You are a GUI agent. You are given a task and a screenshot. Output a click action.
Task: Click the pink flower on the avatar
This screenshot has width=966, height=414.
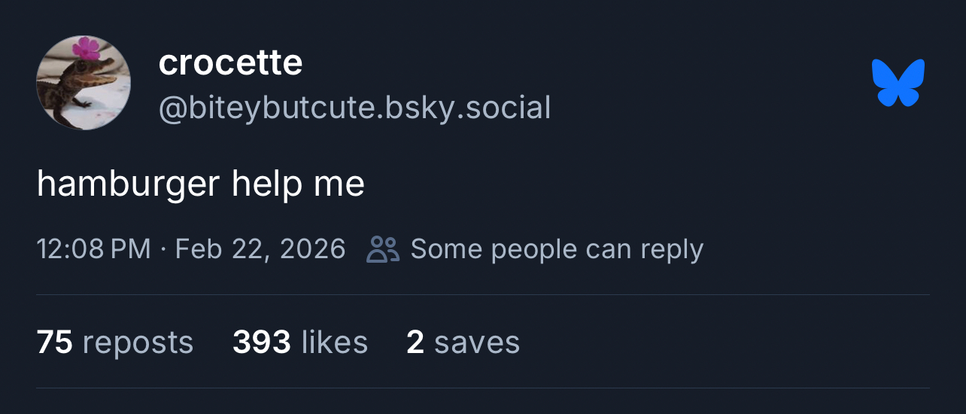(86, 48)
